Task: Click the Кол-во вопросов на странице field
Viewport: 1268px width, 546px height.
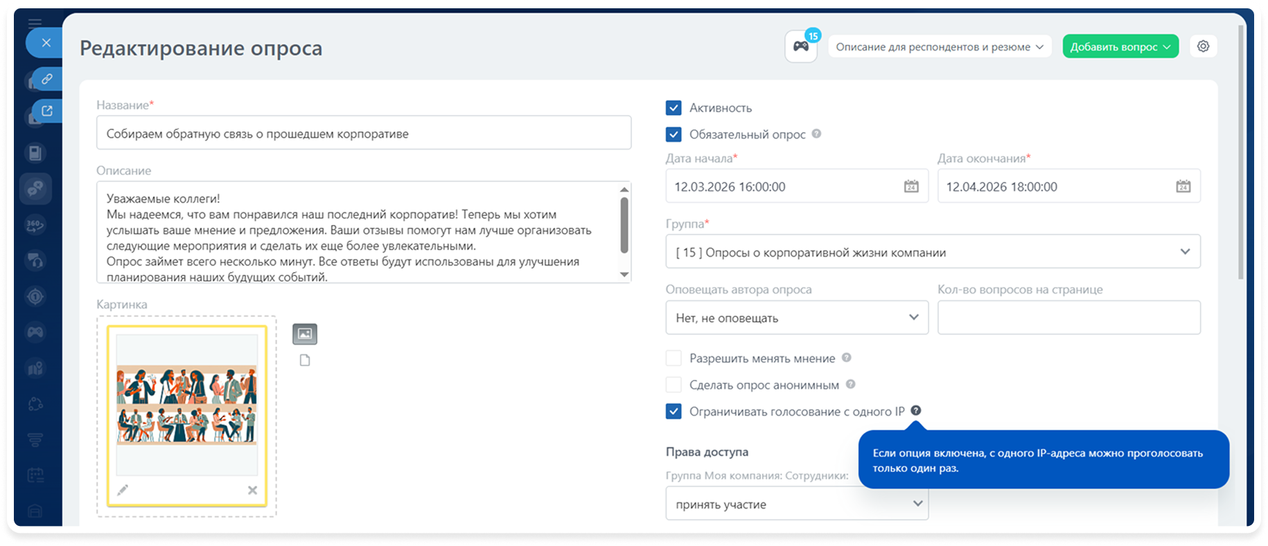Action: pyautogui.click(x=1068, y=318)
